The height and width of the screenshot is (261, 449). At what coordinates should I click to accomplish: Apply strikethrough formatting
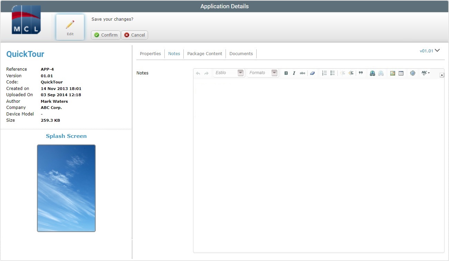[303, 73]
